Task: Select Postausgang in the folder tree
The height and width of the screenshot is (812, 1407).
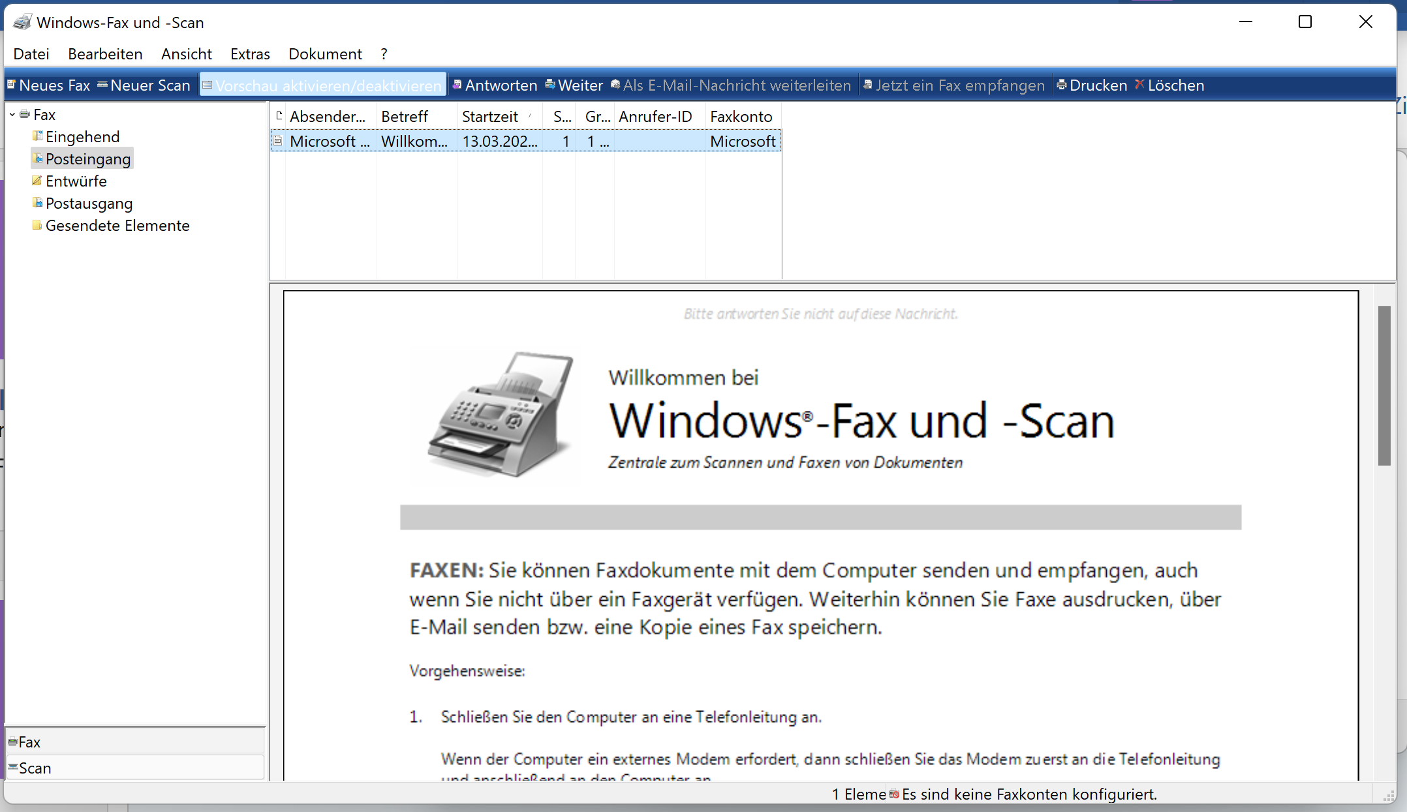Action: click(x=89, y=203)
